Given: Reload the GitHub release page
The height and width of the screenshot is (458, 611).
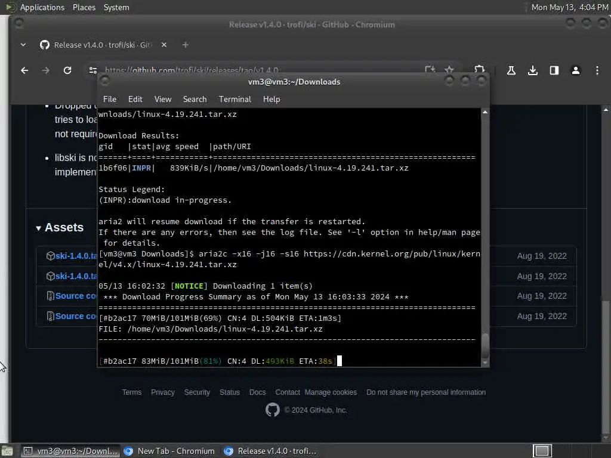Looking at the screenshot, I should point(67,70).
